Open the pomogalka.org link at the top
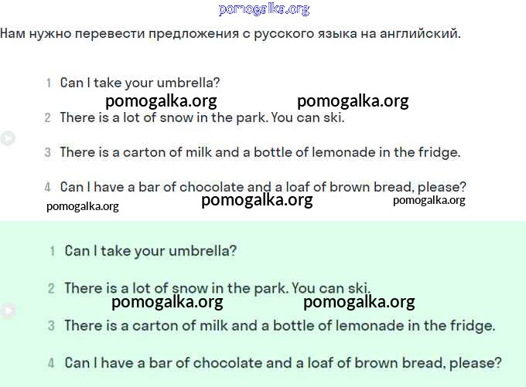This screenshot has width=526, height=387. (264, 9)
